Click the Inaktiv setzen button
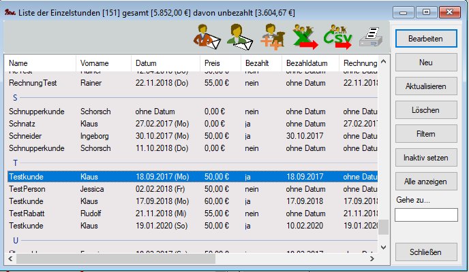 pyautogui.click(x=426, y=158)
